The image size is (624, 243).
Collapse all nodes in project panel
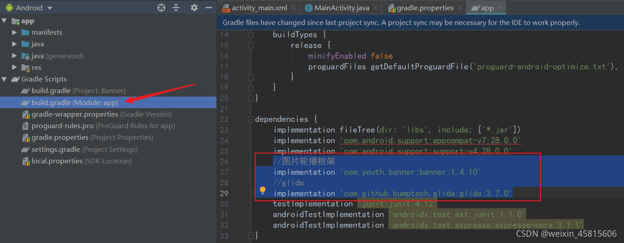click(176, 8)
